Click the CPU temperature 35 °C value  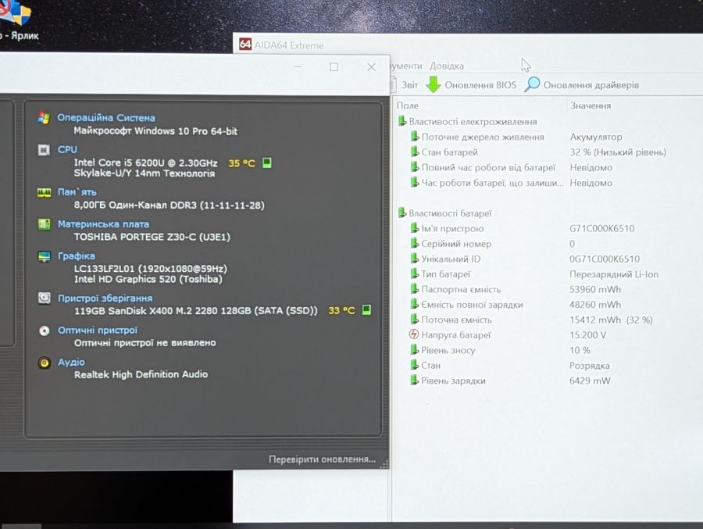coord(241,163)
